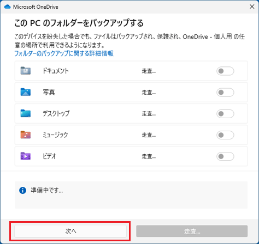Select the 写真 label text
259x244 pixels.
[x=49, y=92]
